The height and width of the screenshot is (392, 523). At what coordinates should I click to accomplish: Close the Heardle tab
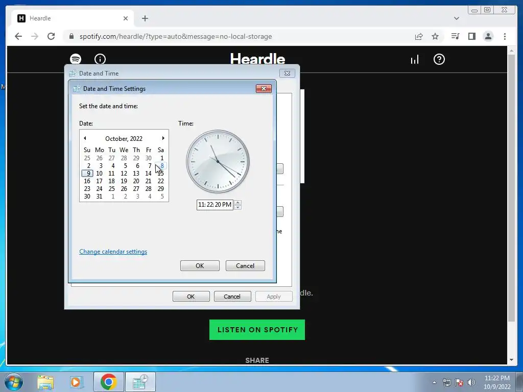(126, 18)
